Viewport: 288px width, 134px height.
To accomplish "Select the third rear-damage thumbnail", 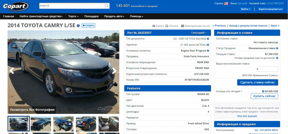I will point(63,124).
